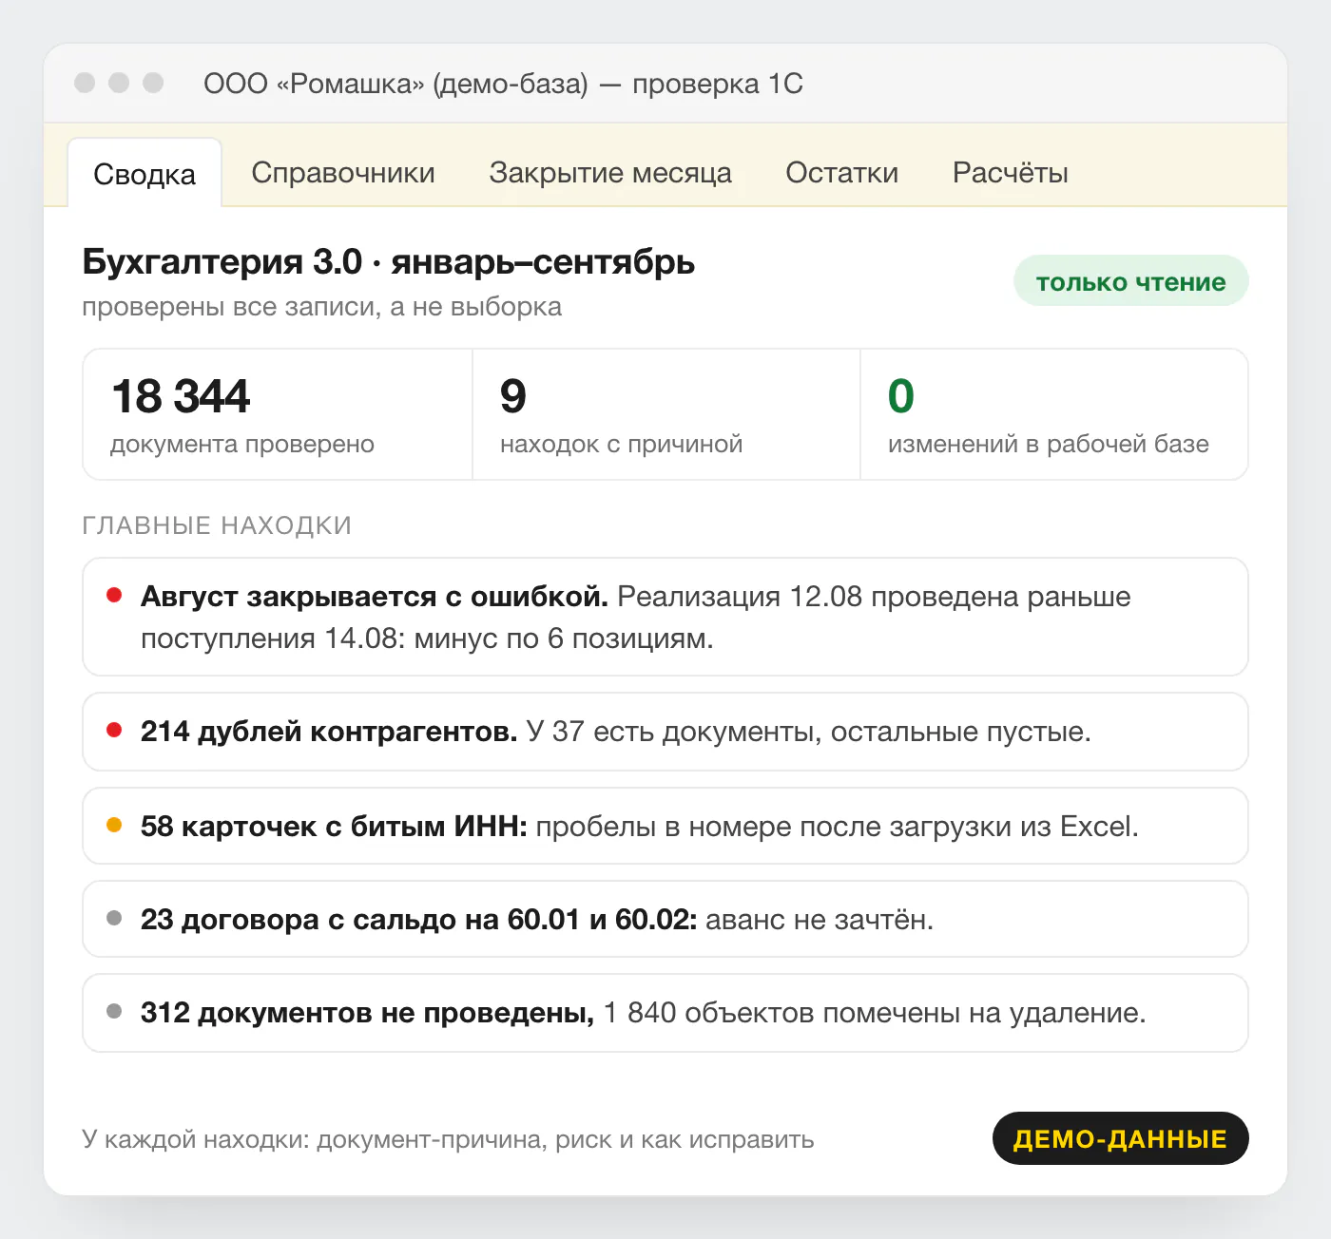Screen dimensions: 1331x1239
Task: Click the window title «ООО «Ромашка» (демо-база)»
Action: click(503, 84)
